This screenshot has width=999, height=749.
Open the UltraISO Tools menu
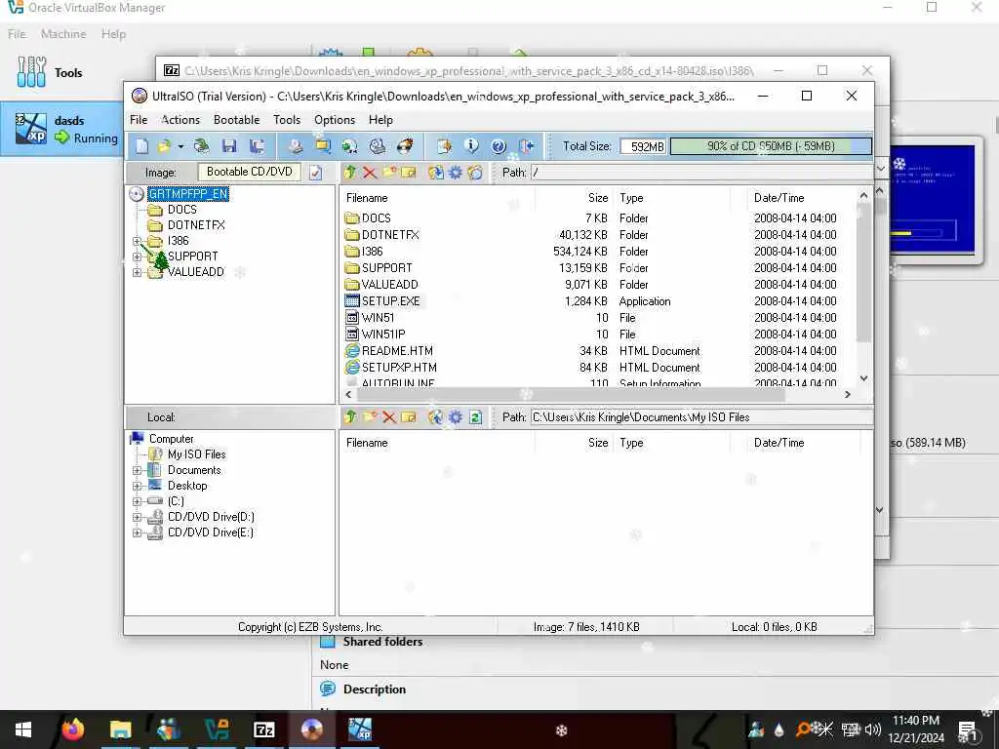coord(287,120)
